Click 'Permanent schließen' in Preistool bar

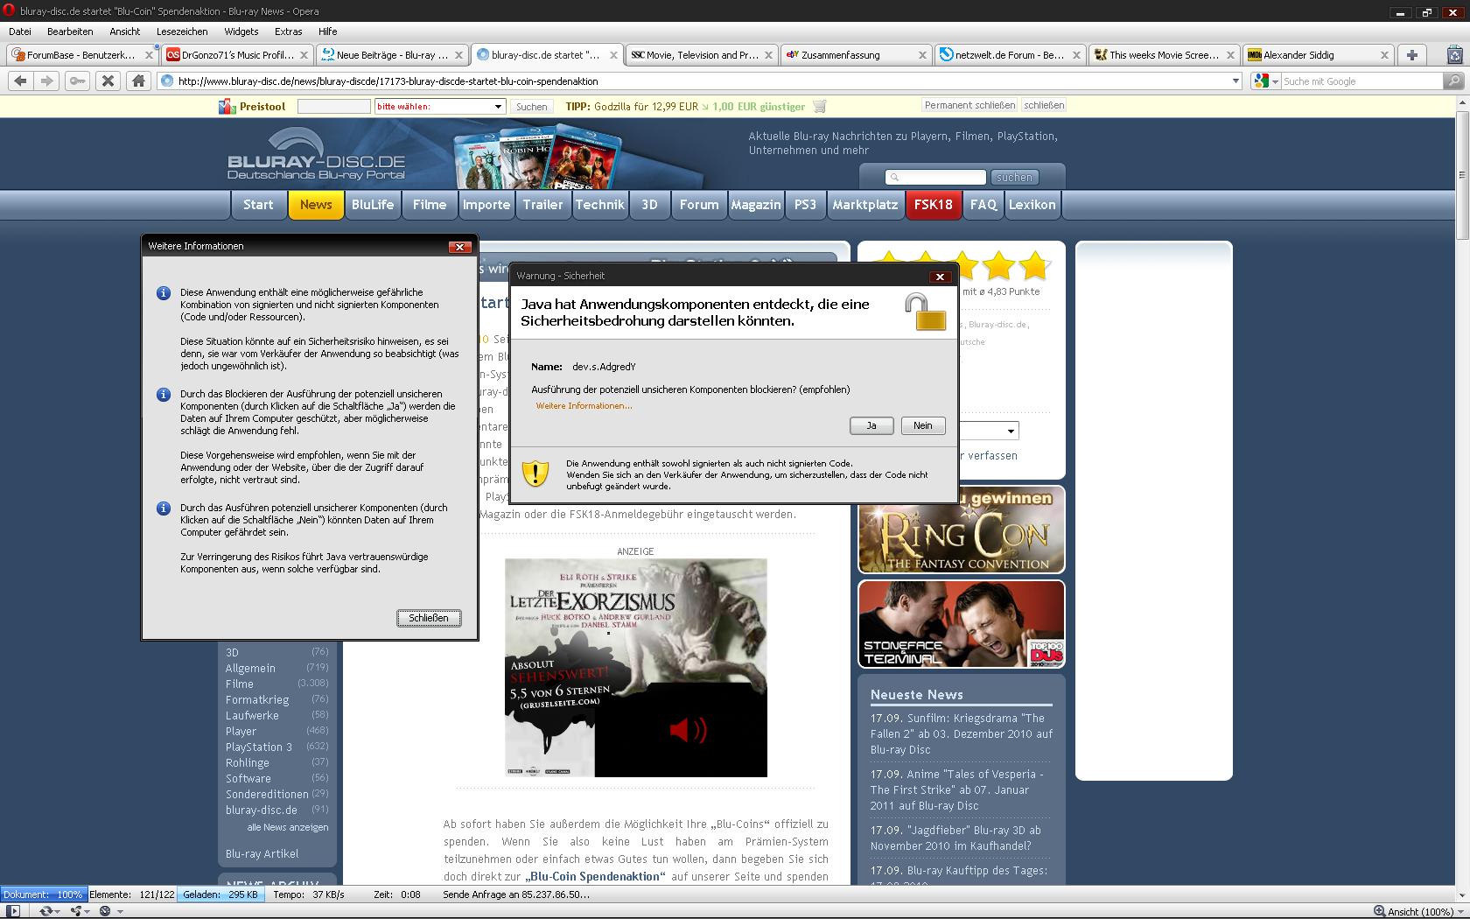[969, 105]
